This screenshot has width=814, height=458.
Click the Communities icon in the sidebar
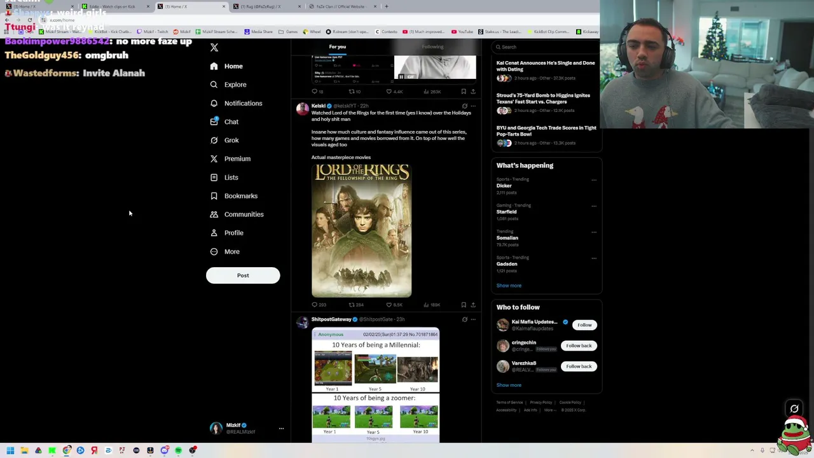214,214
